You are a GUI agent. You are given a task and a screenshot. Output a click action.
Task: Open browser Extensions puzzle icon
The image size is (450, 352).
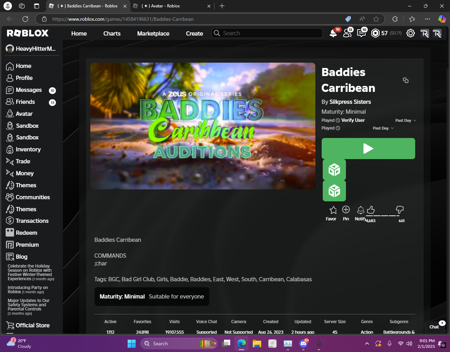pyautogui.click(x=395, y=19)
